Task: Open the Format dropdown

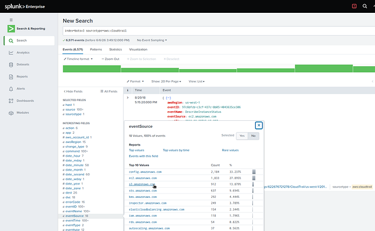Action: 136,81
